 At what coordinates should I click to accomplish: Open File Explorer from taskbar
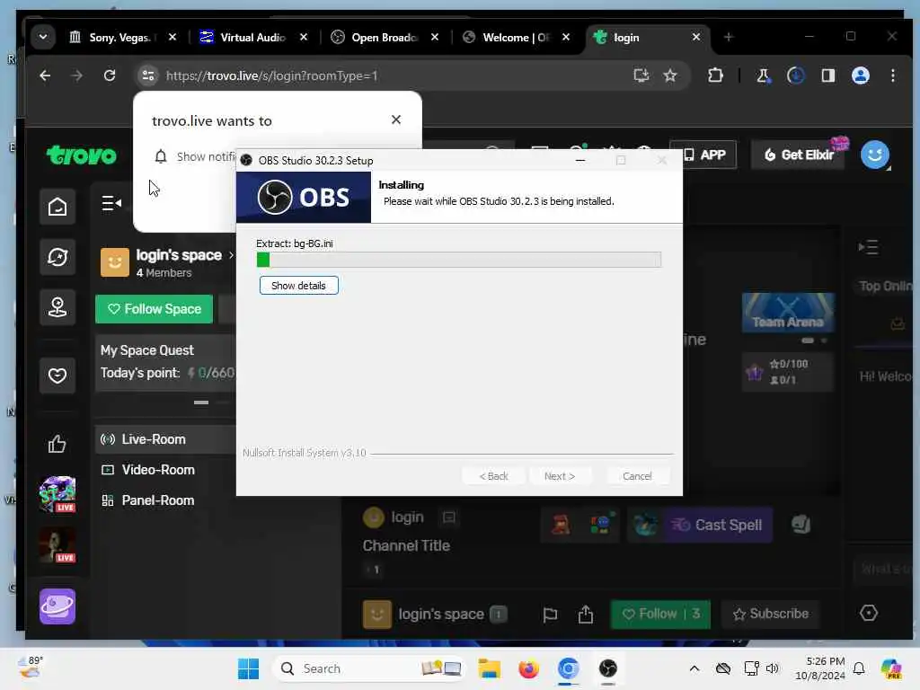click(x=489, y=668)
